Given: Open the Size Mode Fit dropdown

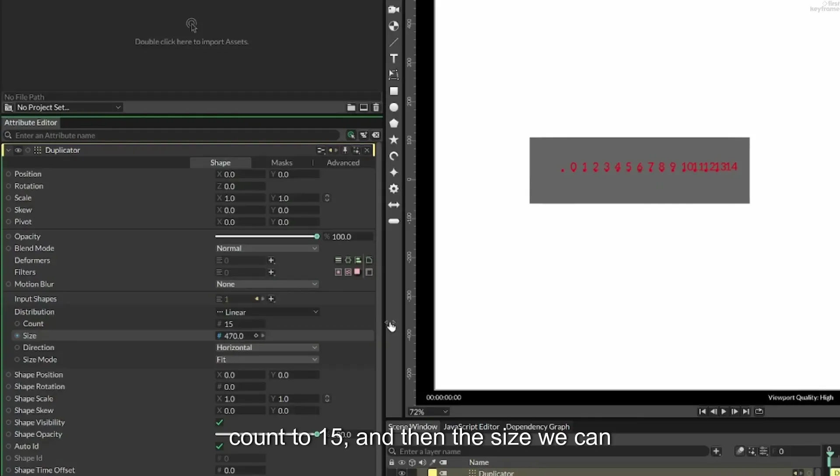Looking at the screenshot, I should (267, 359).
